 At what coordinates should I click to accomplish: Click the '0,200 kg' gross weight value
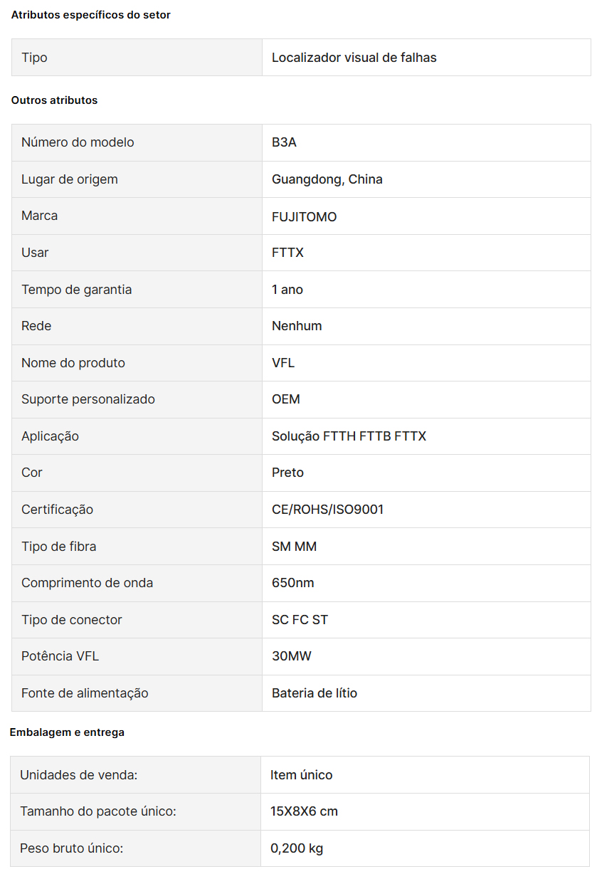point(297,848)
